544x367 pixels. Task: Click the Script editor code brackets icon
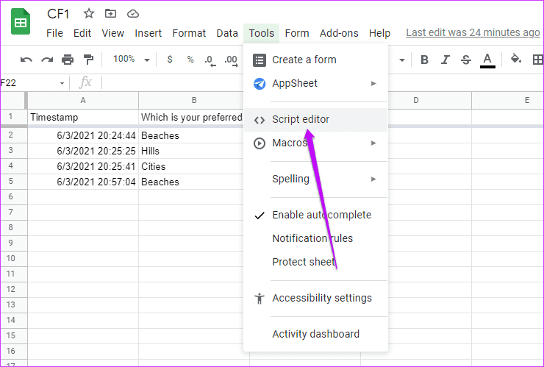260,120
